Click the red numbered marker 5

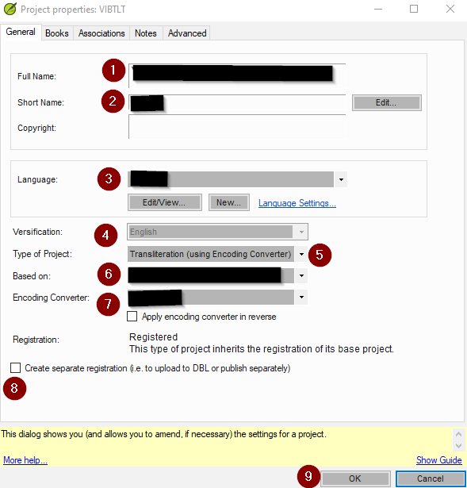pyautogui.click(x=320, y=255)
